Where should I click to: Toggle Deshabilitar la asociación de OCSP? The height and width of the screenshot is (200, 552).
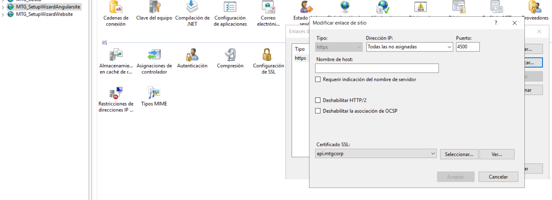(318, 111)
